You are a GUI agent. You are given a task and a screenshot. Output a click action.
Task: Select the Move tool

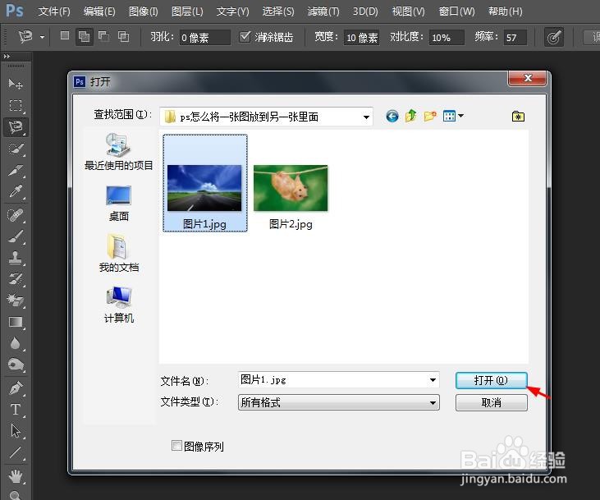[16, 84]
